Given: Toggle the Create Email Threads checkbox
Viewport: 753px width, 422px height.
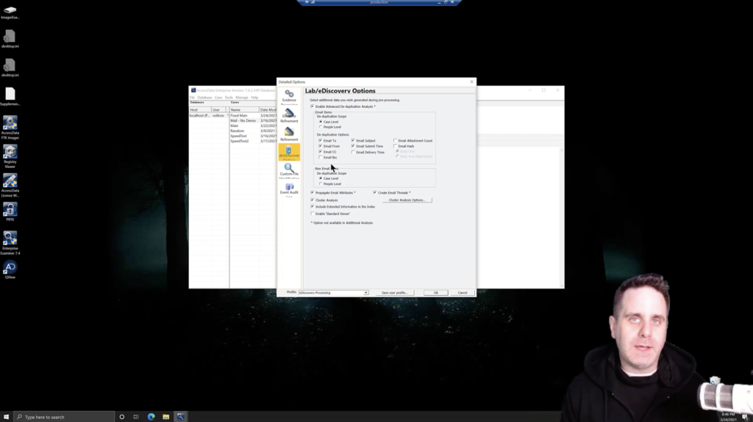Looking at the screenshot, I should point(375,192).
